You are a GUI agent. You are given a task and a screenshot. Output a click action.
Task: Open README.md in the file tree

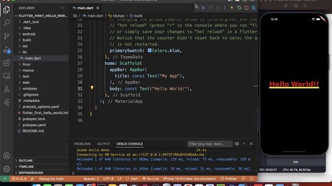[33, 131]
